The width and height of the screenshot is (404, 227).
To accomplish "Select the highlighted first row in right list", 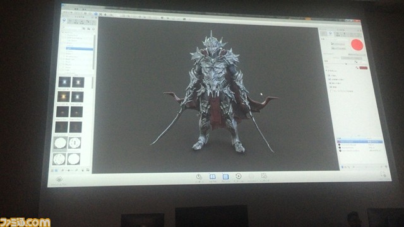I will [360, 141].
